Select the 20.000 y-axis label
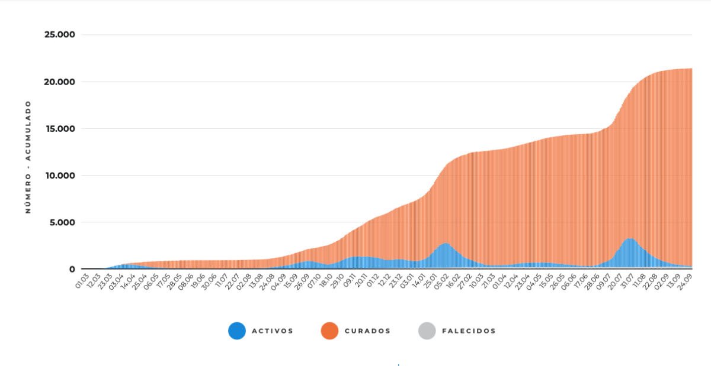The image size is (711, 366). pos(60,82)
